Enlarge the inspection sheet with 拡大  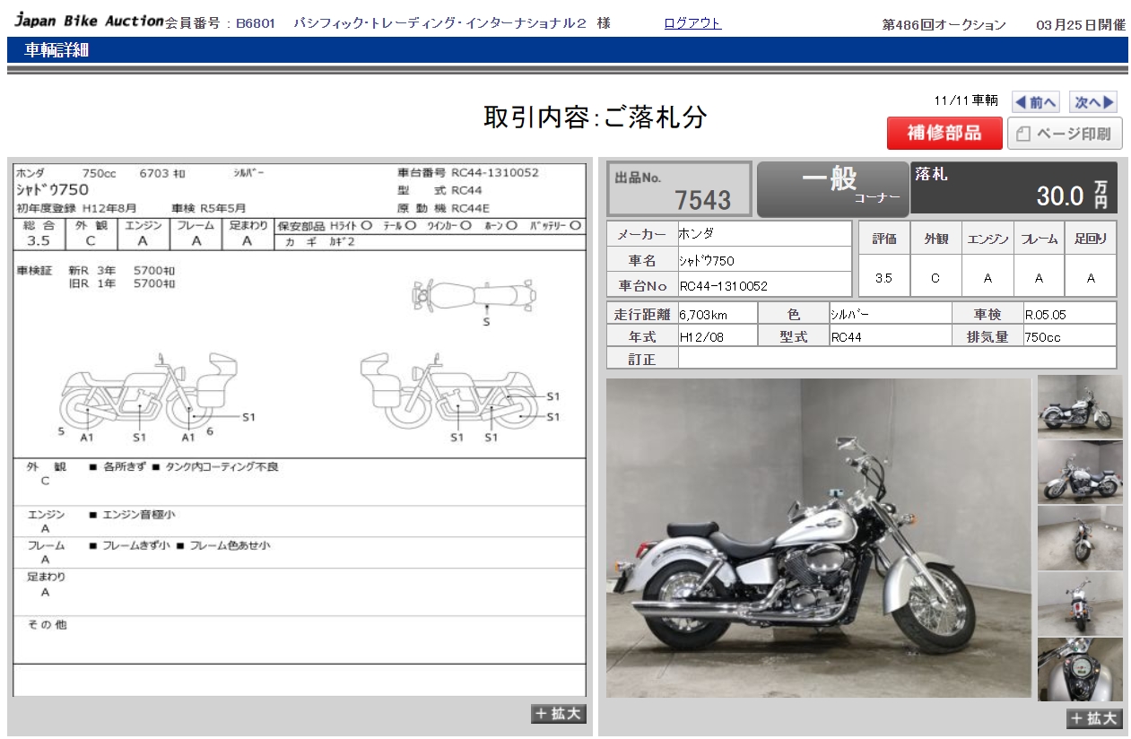[559, 714]
